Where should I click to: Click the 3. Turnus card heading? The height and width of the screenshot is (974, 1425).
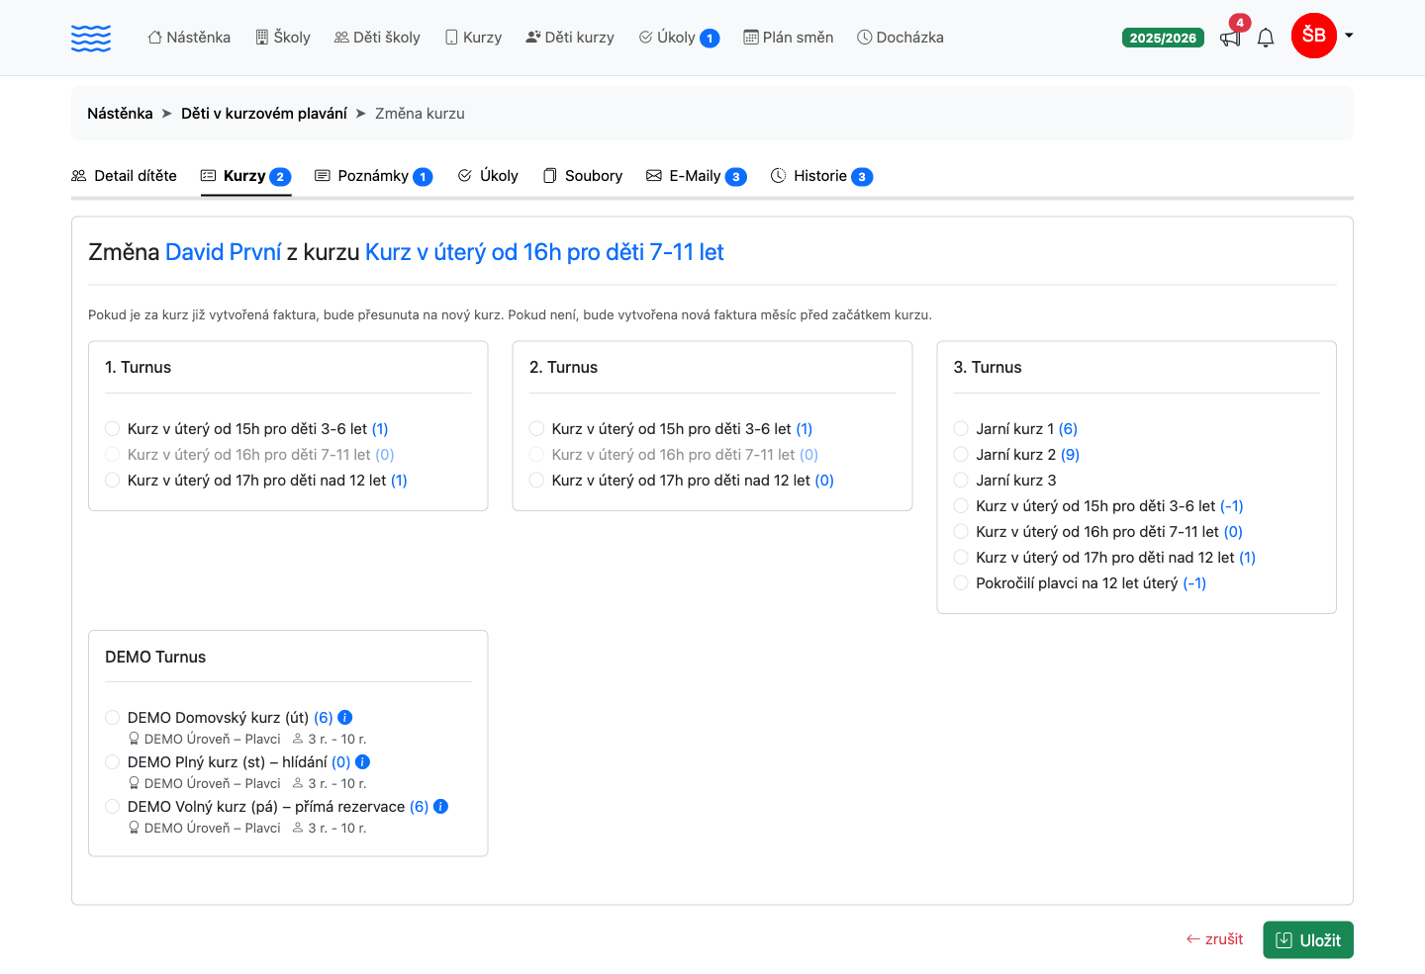coord(988,368)
